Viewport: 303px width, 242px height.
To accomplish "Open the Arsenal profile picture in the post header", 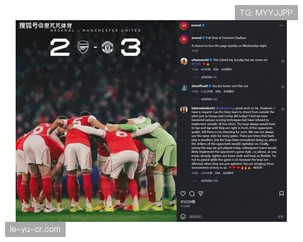I will pos(184,26).
